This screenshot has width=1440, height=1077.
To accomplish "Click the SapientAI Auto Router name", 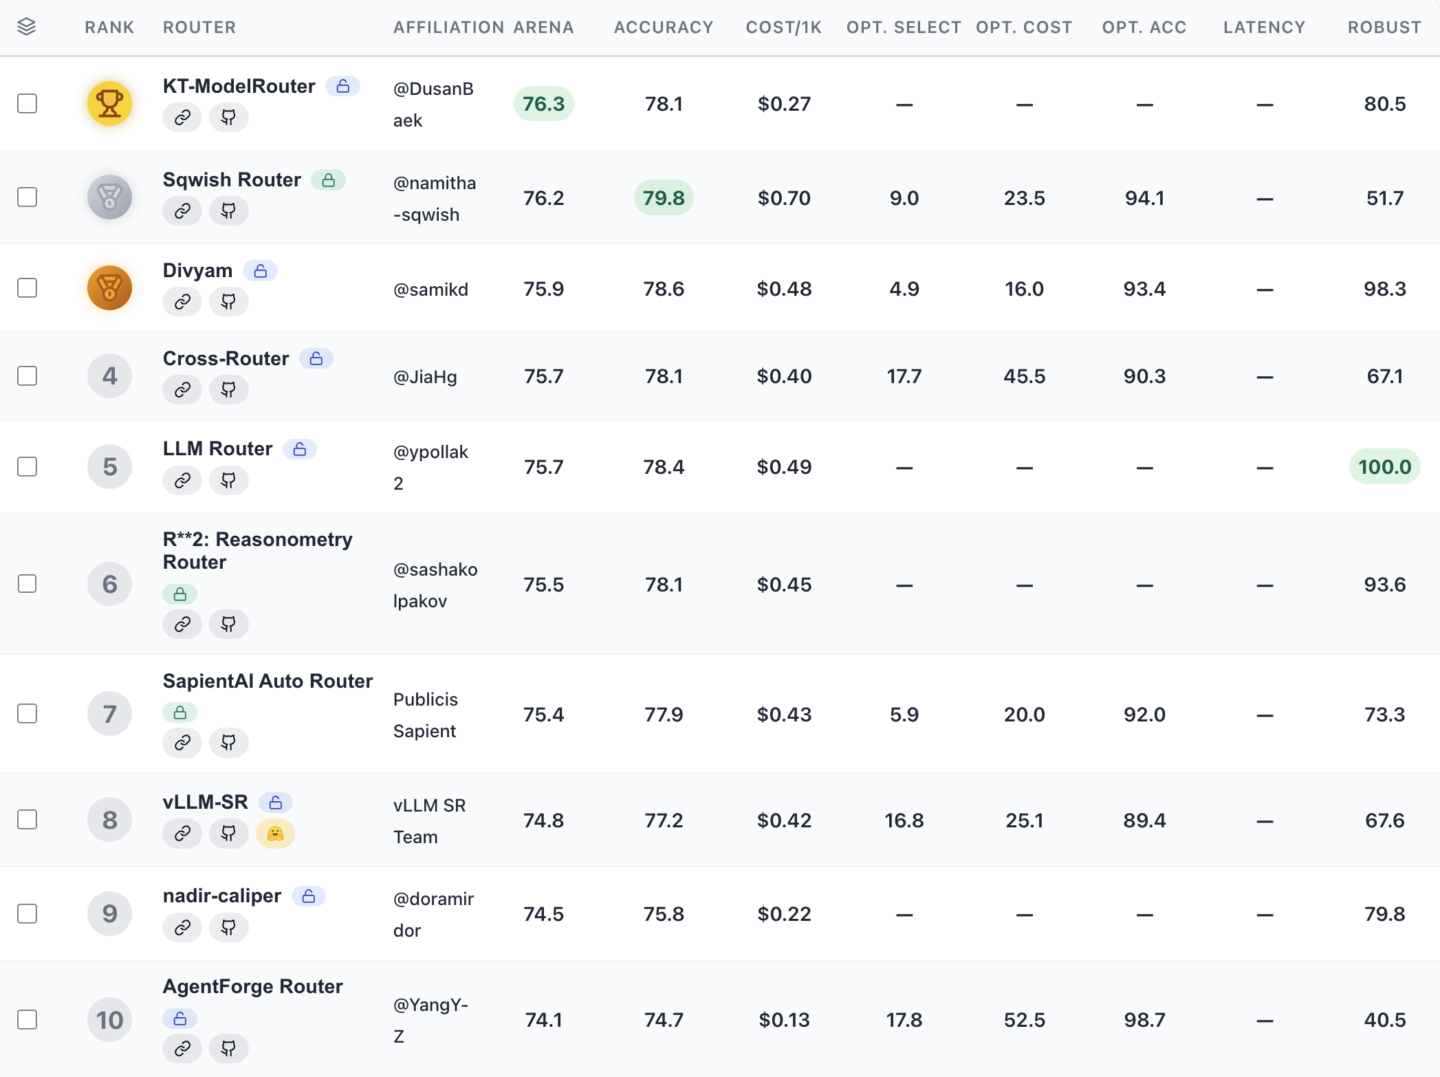I will click(x=268, y=681).
